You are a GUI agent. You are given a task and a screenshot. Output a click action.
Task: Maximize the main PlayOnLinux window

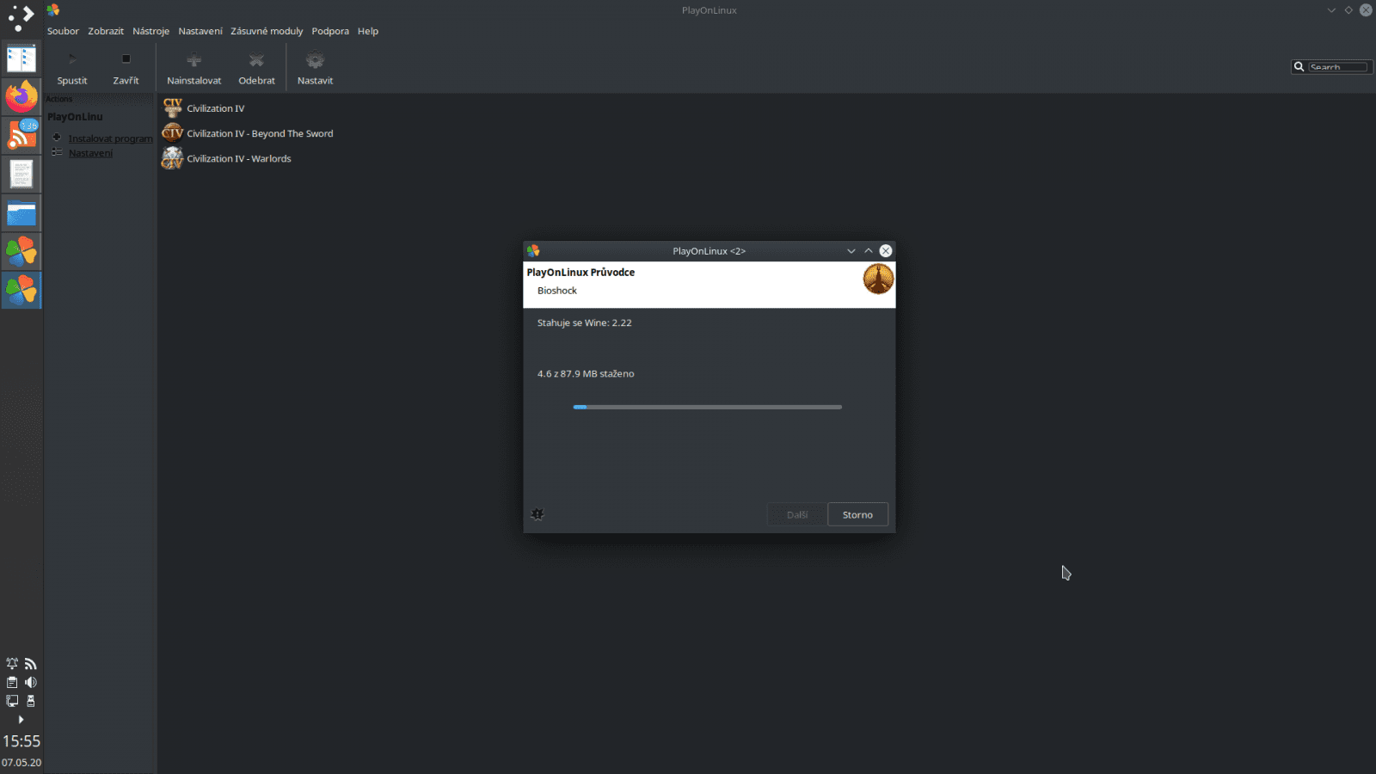[x=1348, y=10]
